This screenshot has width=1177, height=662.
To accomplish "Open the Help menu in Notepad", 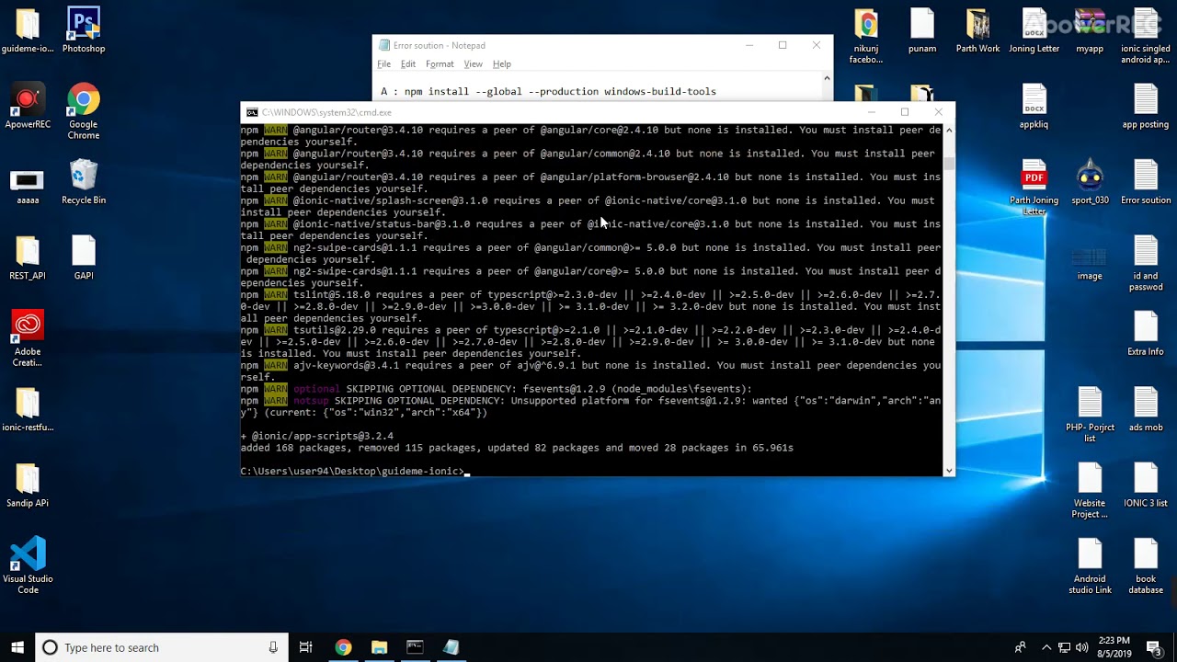I will tap(501, 64).
